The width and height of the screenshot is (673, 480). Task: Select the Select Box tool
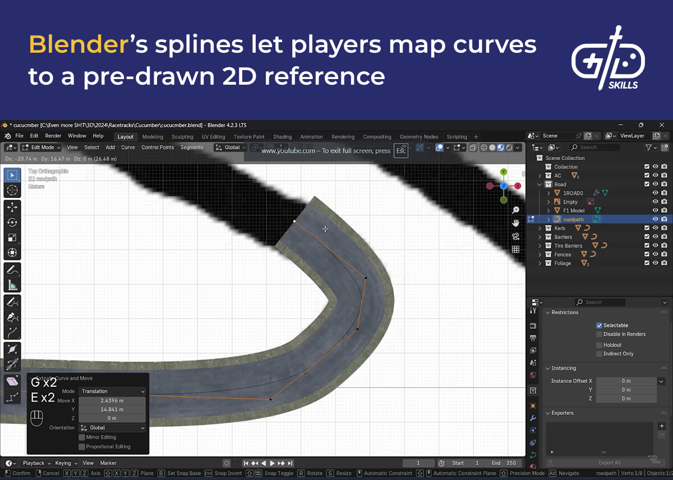point(12,175)
